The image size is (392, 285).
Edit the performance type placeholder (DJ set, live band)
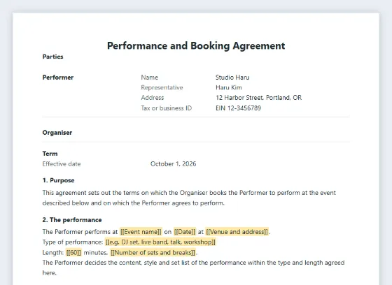pyautogui.click(x=160, y=242)
